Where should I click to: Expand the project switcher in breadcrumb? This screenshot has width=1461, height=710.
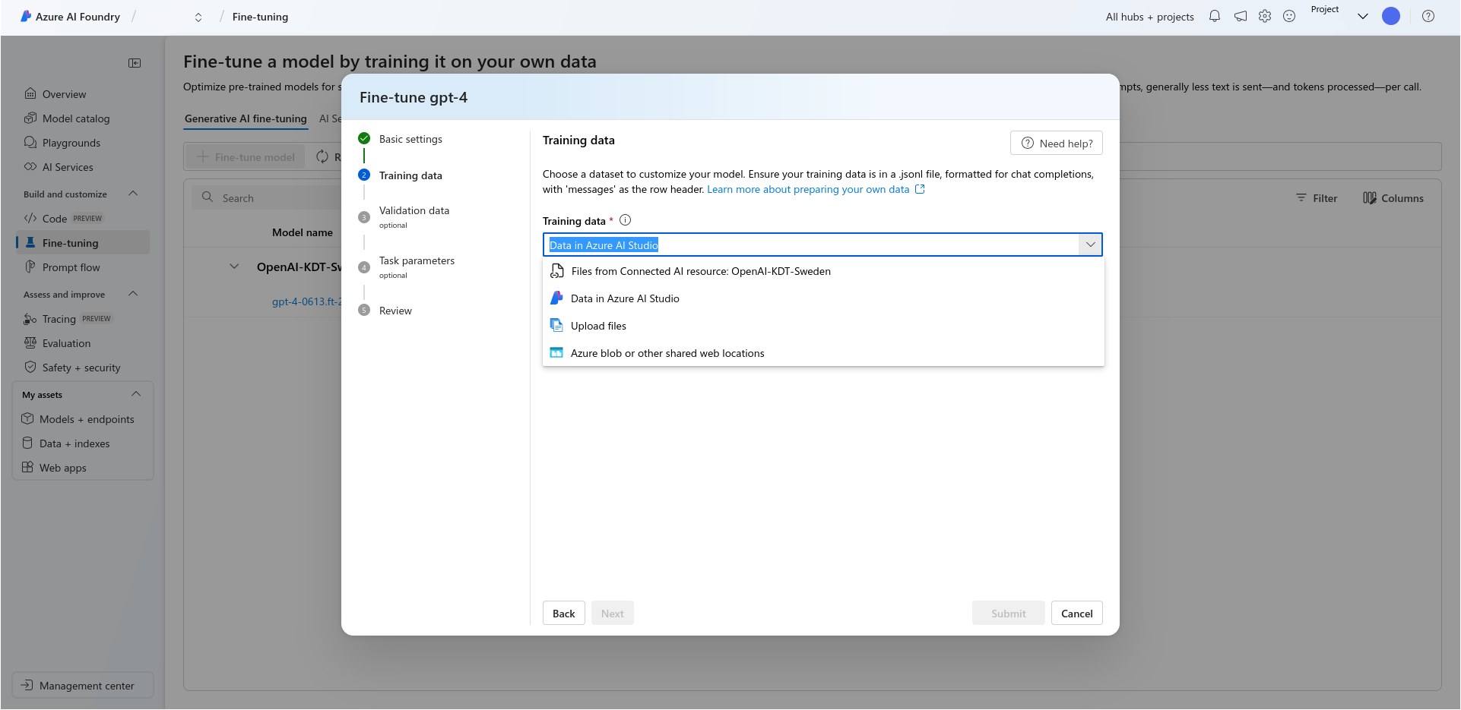pyautogui.click(x=198, y=17)
